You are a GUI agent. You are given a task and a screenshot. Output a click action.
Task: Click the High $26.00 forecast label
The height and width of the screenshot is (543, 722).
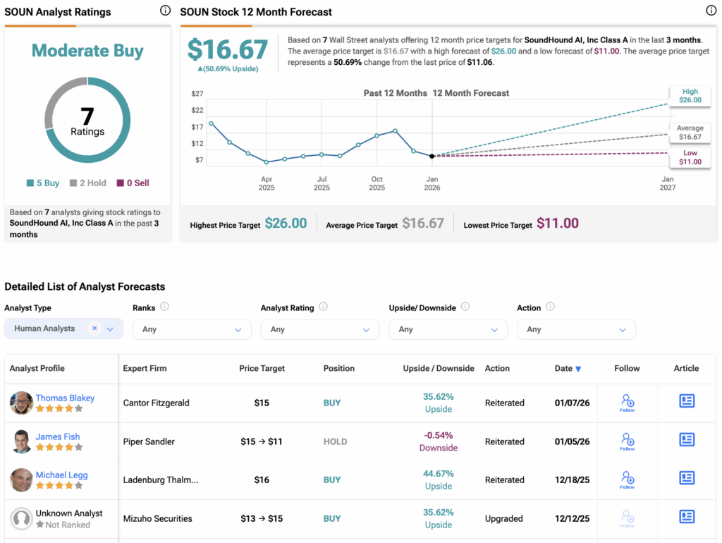tap(690, 96)
